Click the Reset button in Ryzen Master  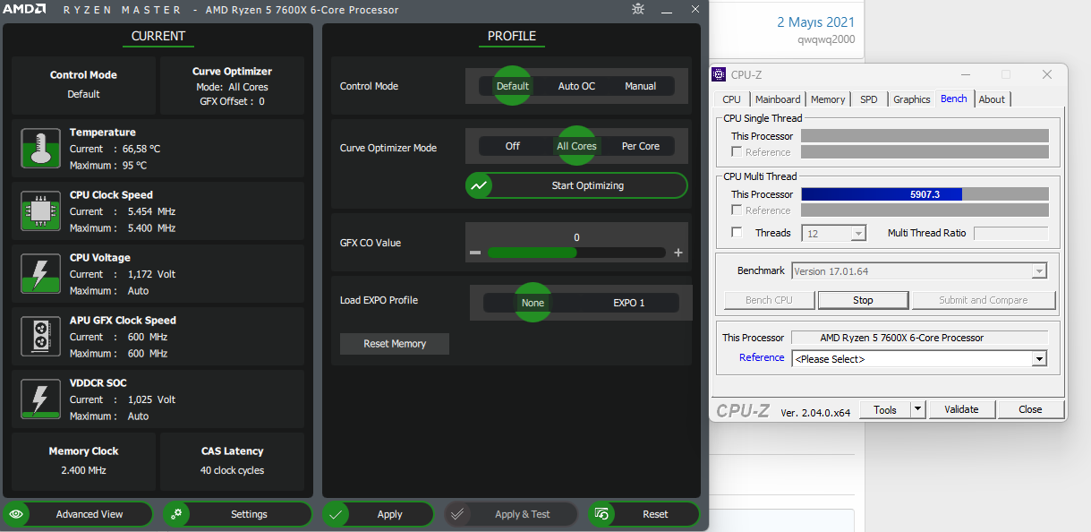pyautogui.click(x=644, y=514)
